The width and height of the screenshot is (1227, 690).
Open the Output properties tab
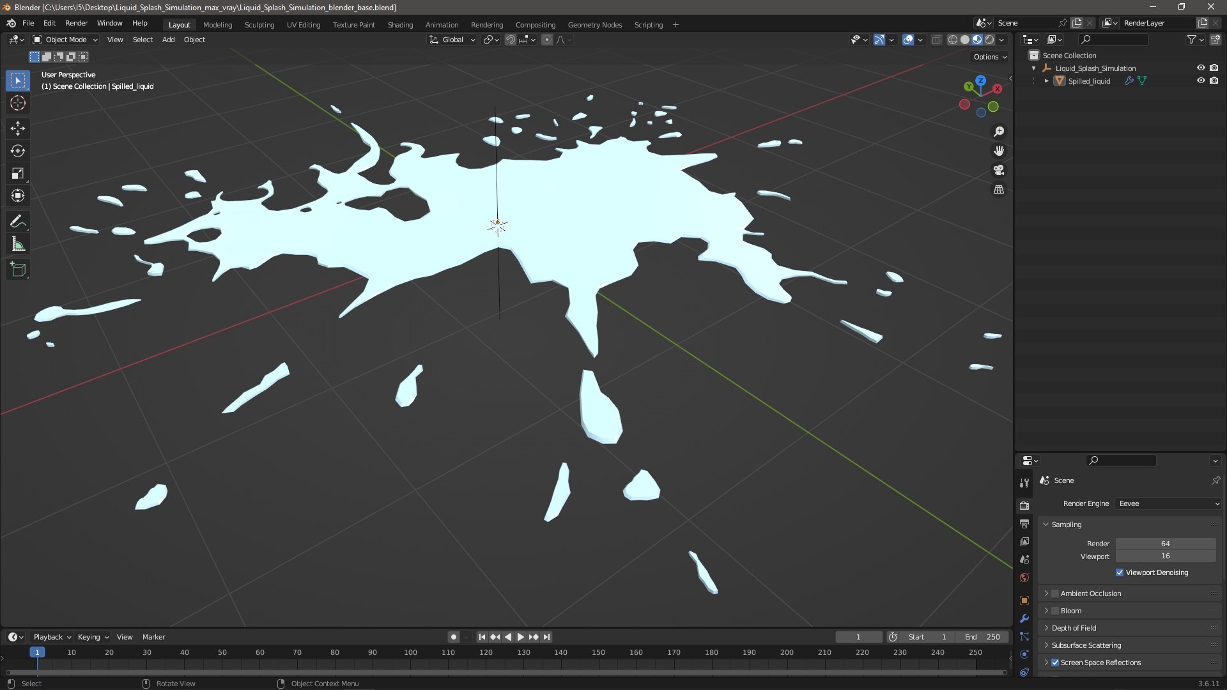point(1024,524)
